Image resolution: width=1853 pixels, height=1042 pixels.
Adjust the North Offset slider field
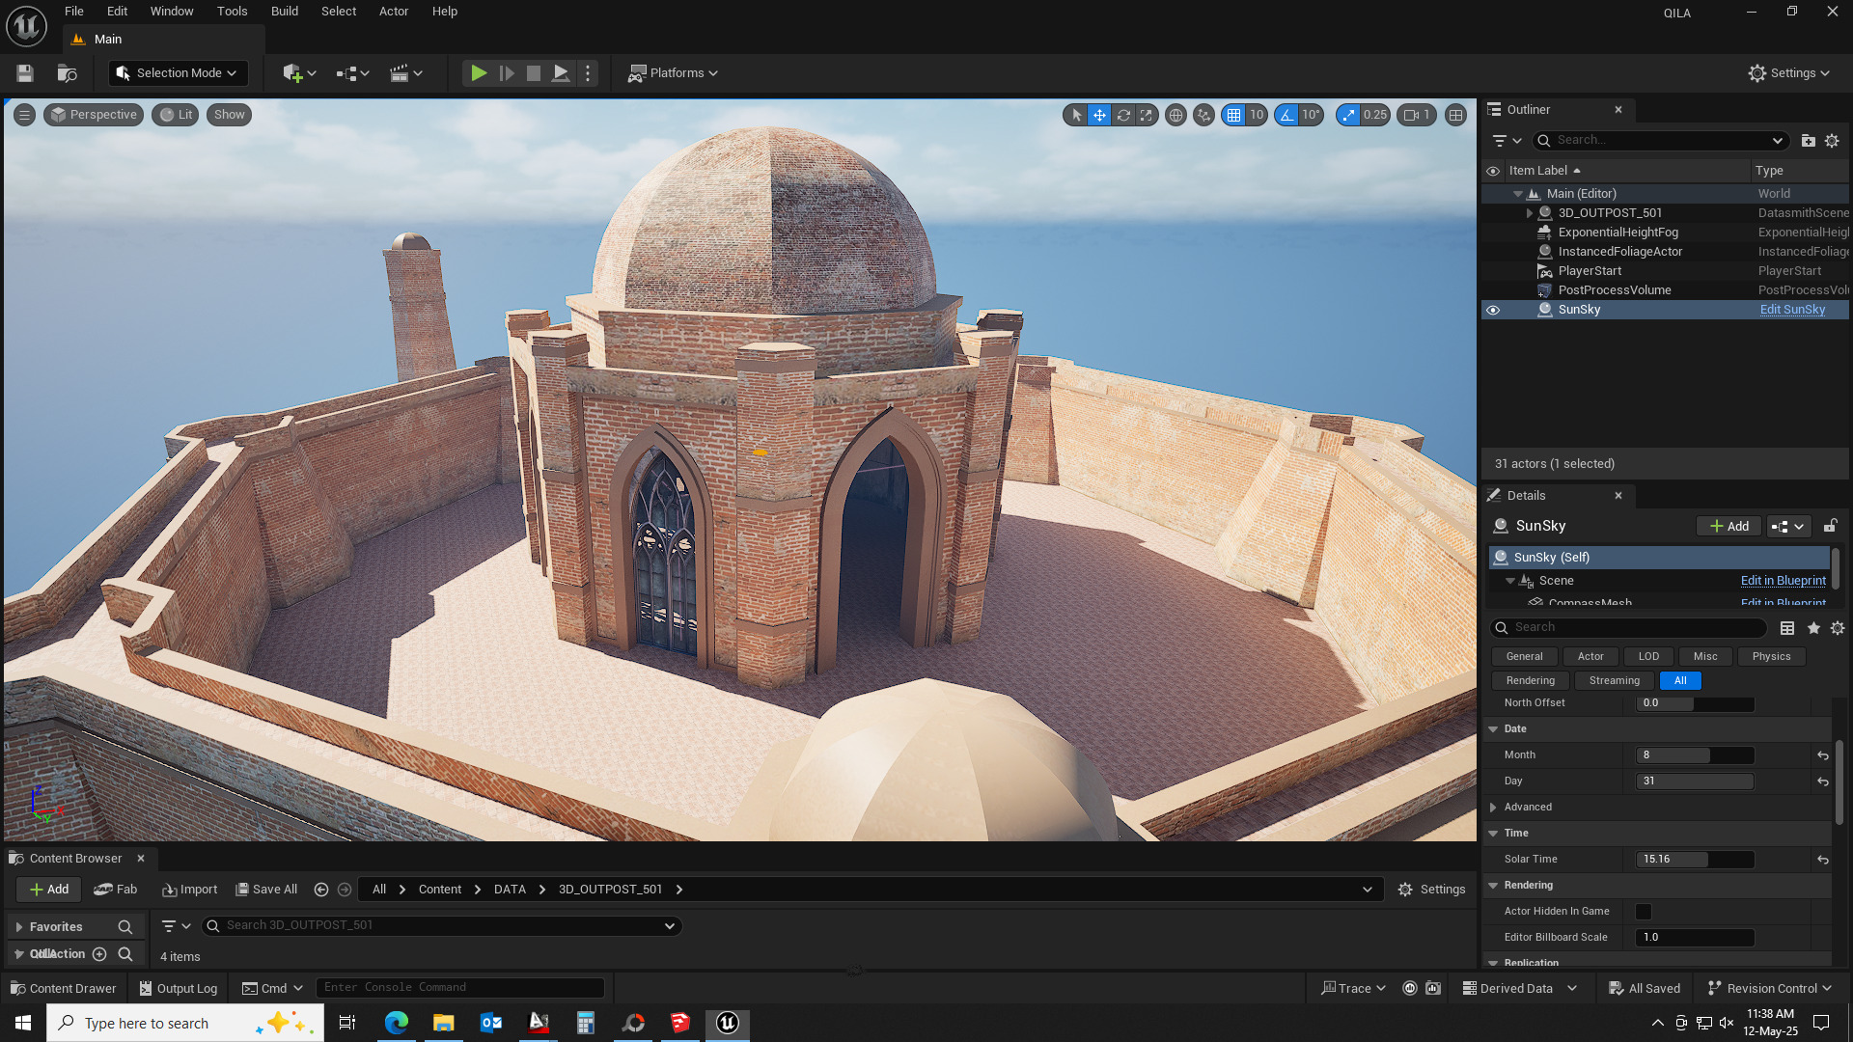[x=1695, y=703]
